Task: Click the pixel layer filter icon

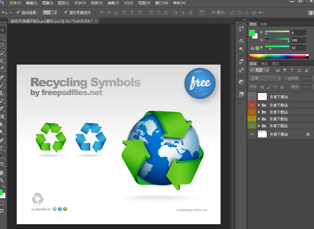Action: 278,70
